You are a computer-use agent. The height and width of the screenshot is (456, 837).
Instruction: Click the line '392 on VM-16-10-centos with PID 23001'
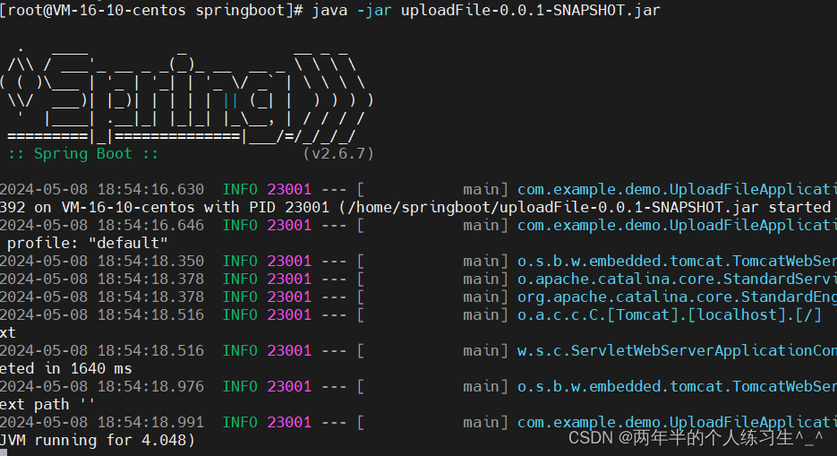[165, 208]
